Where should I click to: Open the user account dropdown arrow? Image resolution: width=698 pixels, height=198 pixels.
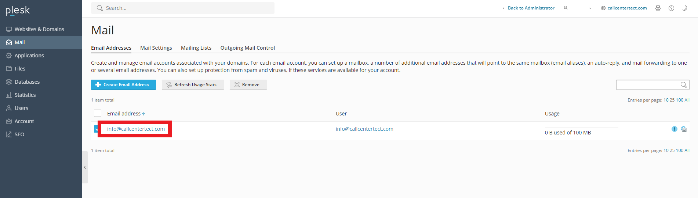590,8
